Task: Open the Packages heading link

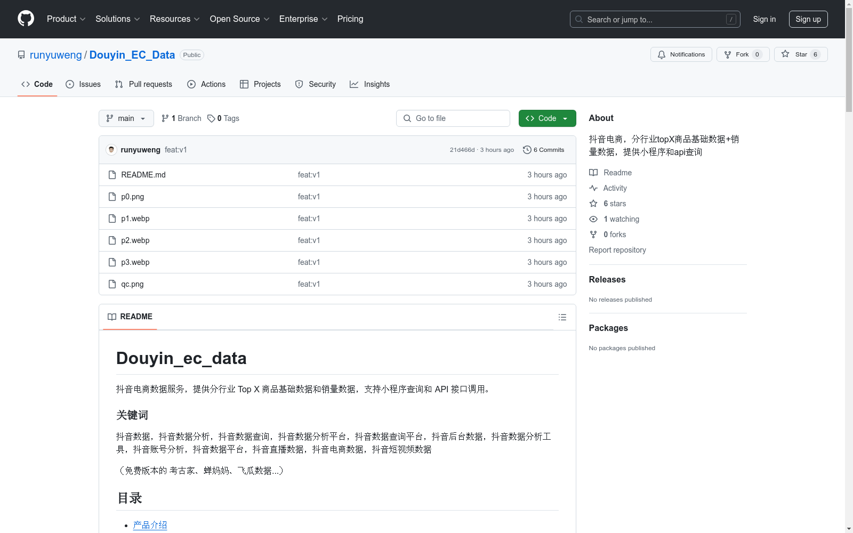Action: pos(608,328)
